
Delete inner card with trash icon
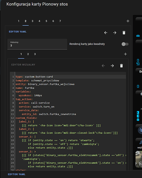point(121,66)
